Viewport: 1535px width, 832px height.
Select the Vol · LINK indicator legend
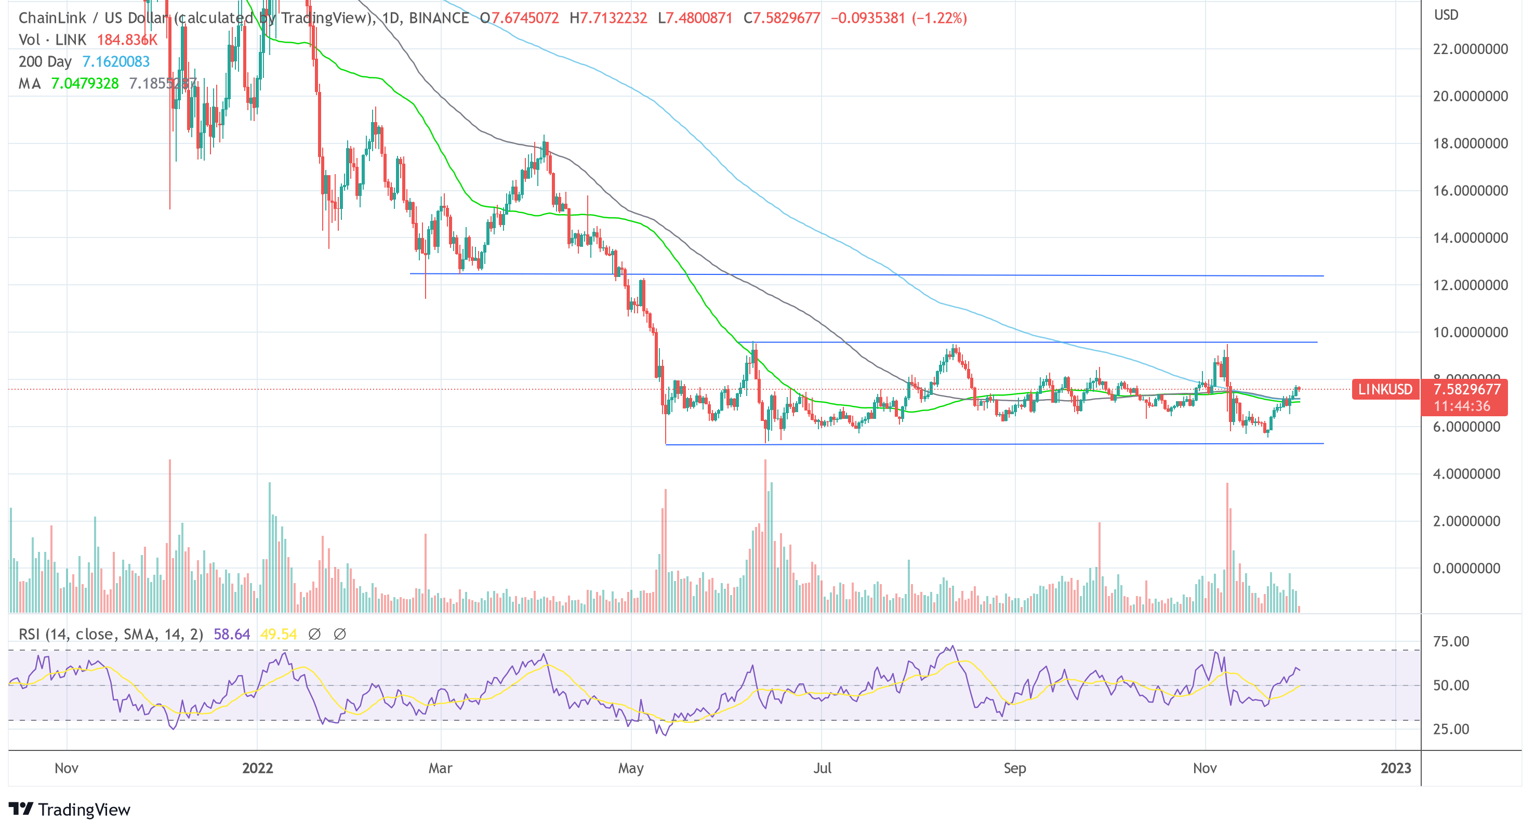pos(52,40)
